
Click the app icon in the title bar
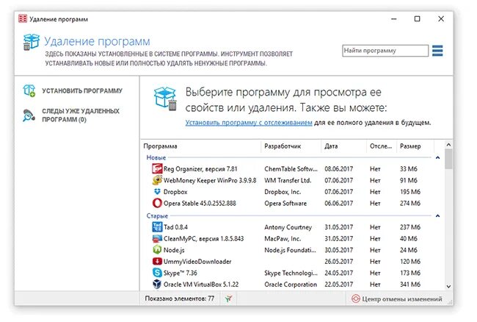point(23,19)
